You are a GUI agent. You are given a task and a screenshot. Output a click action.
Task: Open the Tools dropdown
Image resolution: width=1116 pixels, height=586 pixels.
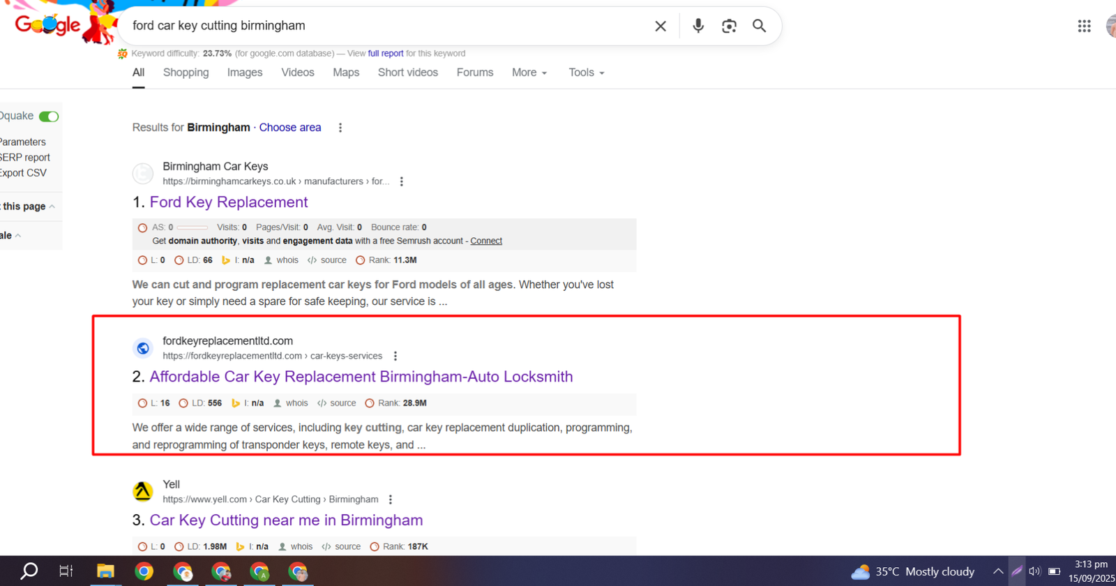click(x=586, y=73)
